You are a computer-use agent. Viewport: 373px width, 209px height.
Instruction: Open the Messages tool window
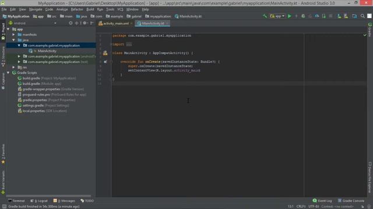pos(64,201)
